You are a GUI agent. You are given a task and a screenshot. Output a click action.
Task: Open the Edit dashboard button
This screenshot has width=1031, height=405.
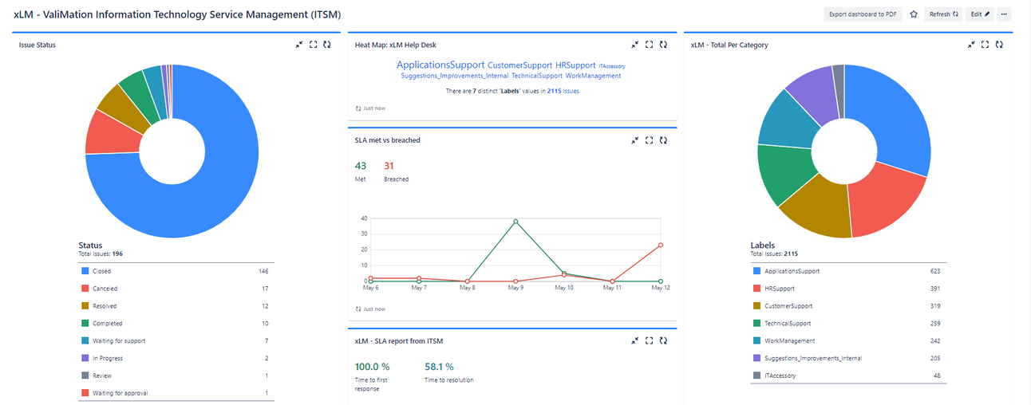click(980, 14)
